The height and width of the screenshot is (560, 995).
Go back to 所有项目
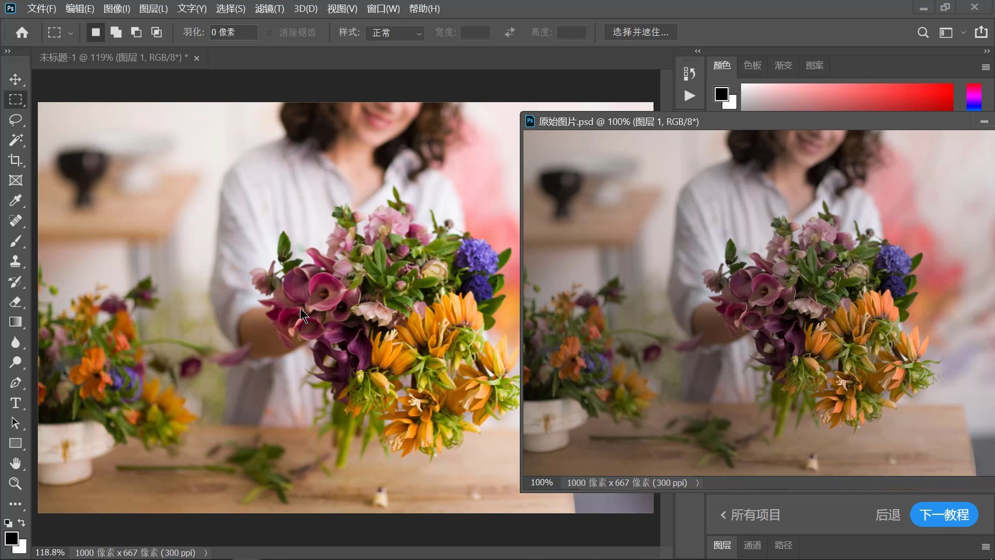click(750, 515)
